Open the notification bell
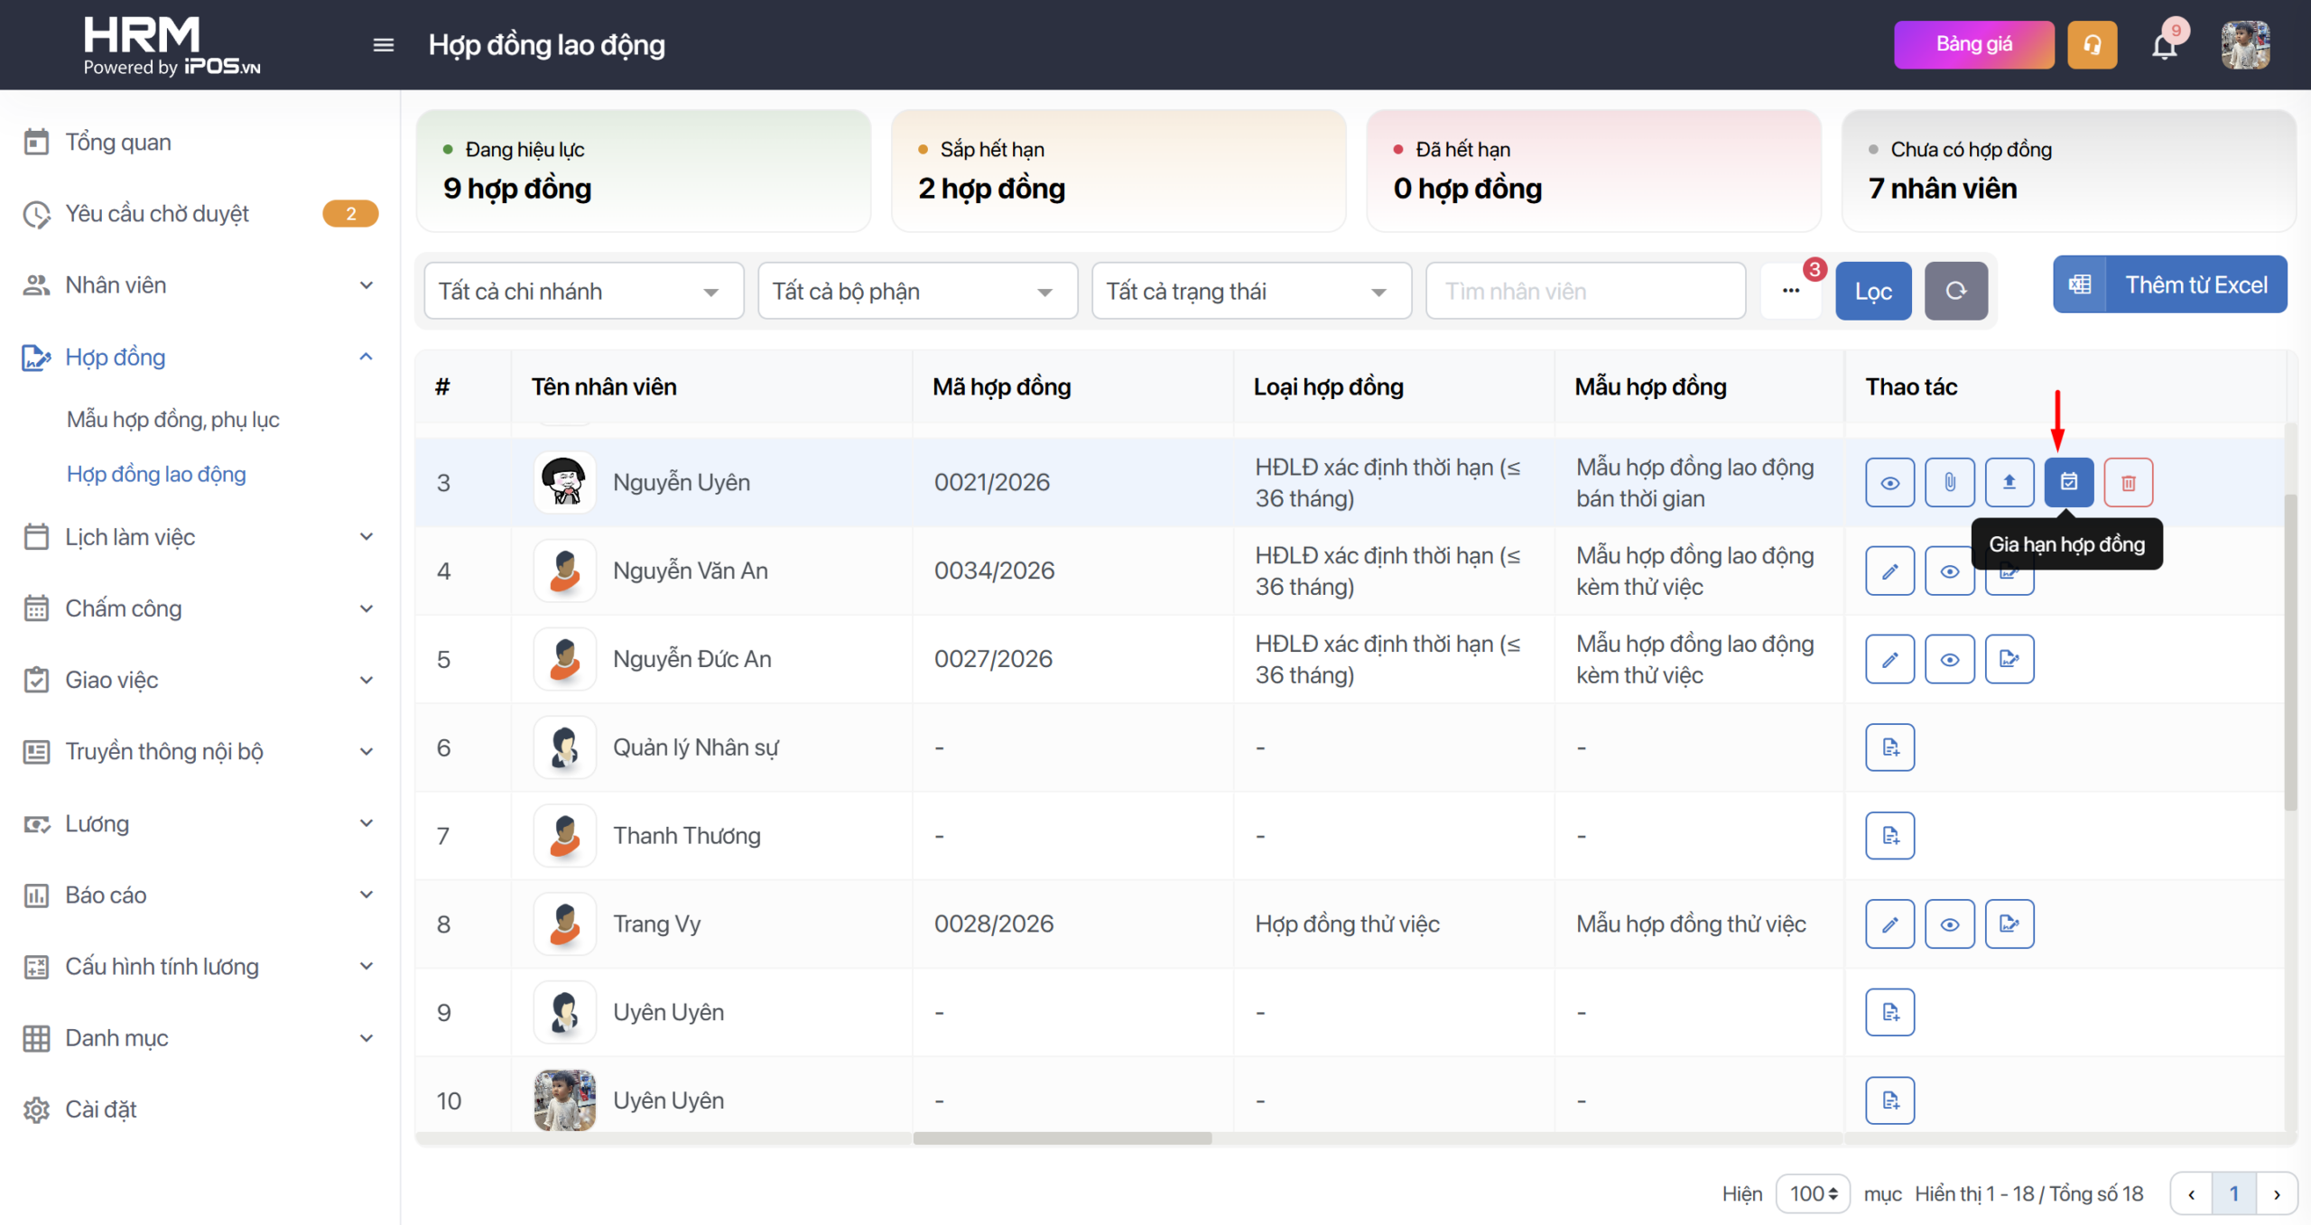Viewport: 2311px width, 1225px height. pyautogui.click(x=2164, y=45)
